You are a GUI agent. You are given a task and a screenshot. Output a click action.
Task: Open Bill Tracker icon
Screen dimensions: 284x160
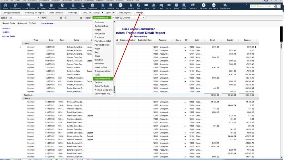tap(41, 6)
